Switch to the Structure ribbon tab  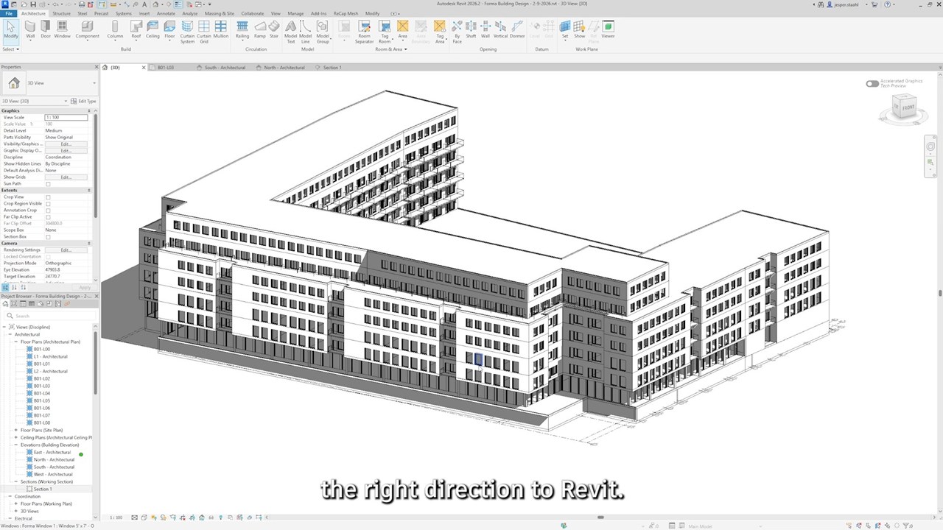click(x=62, y=13)
